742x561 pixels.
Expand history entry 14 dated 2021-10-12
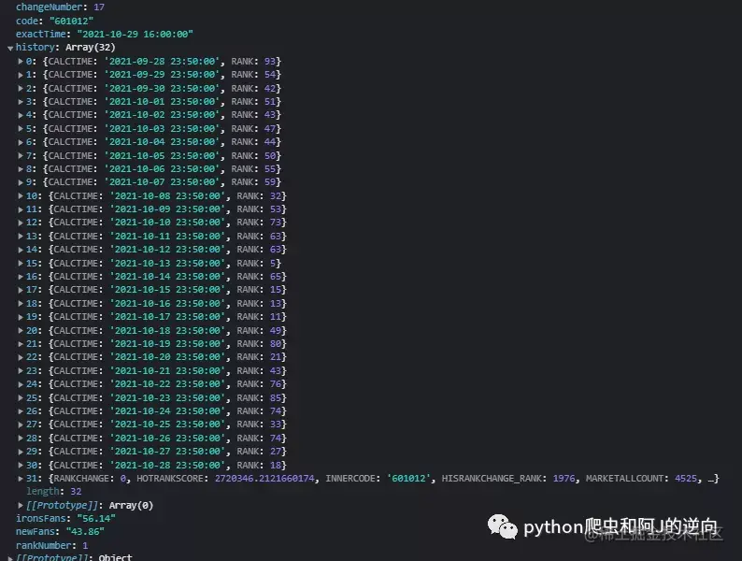point(21,250)
